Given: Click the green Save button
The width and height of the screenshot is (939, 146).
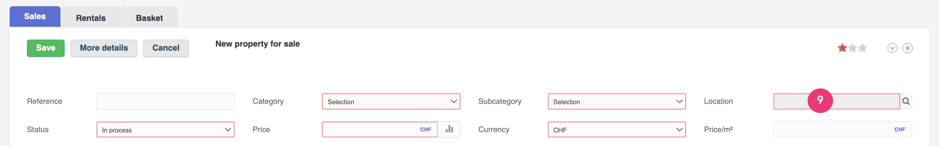Looking at the screenshot, I should click(x=46, y=48).
